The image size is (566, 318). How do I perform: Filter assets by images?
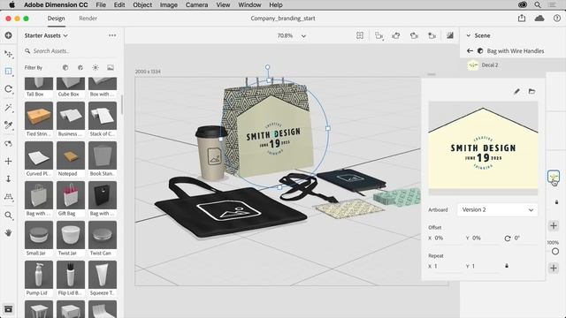(111, 67)
